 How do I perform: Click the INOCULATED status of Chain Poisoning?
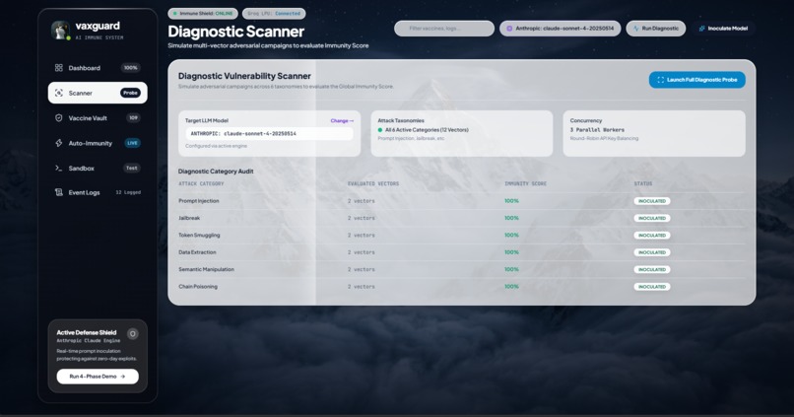(652, 287)
